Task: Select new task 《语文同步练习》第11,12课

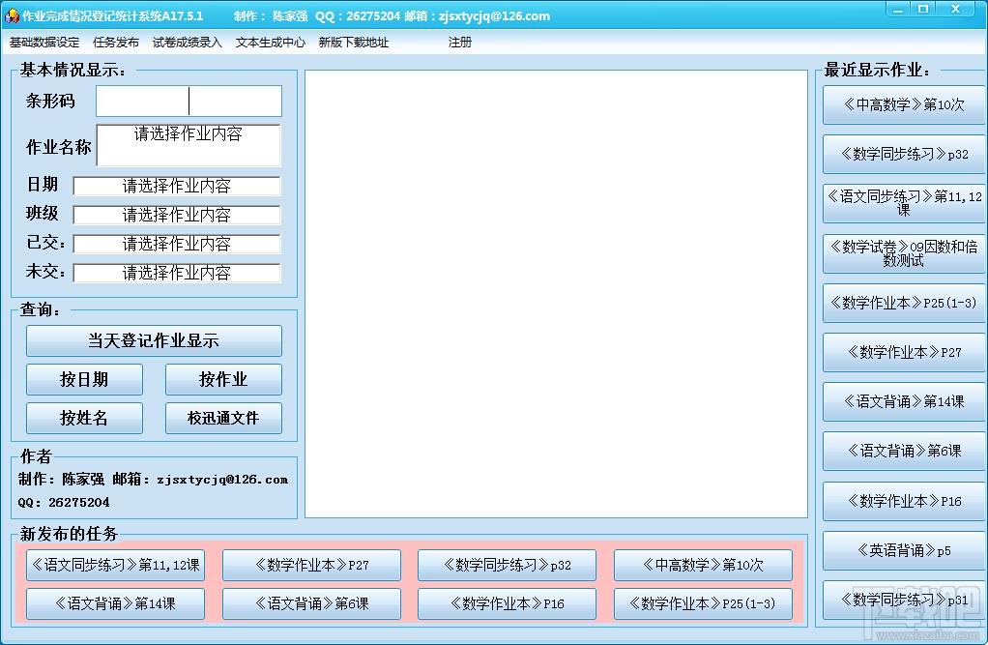Action: [115, 565]
